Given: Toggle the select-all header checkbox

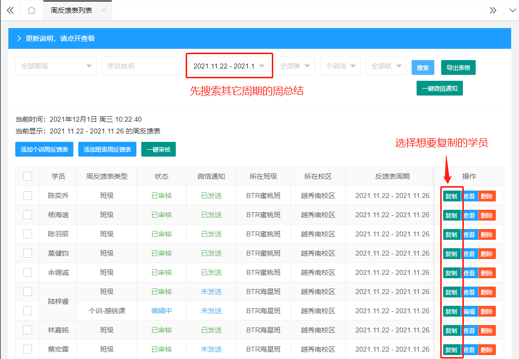Looking at the screenshot, I should click(x=28, y=176).
